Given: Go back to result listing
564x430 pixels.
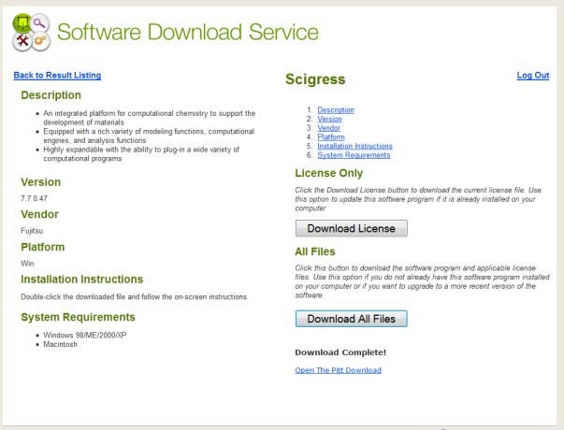Looking at the screenshot, I should pyautogui.click(x=57, y=75).
